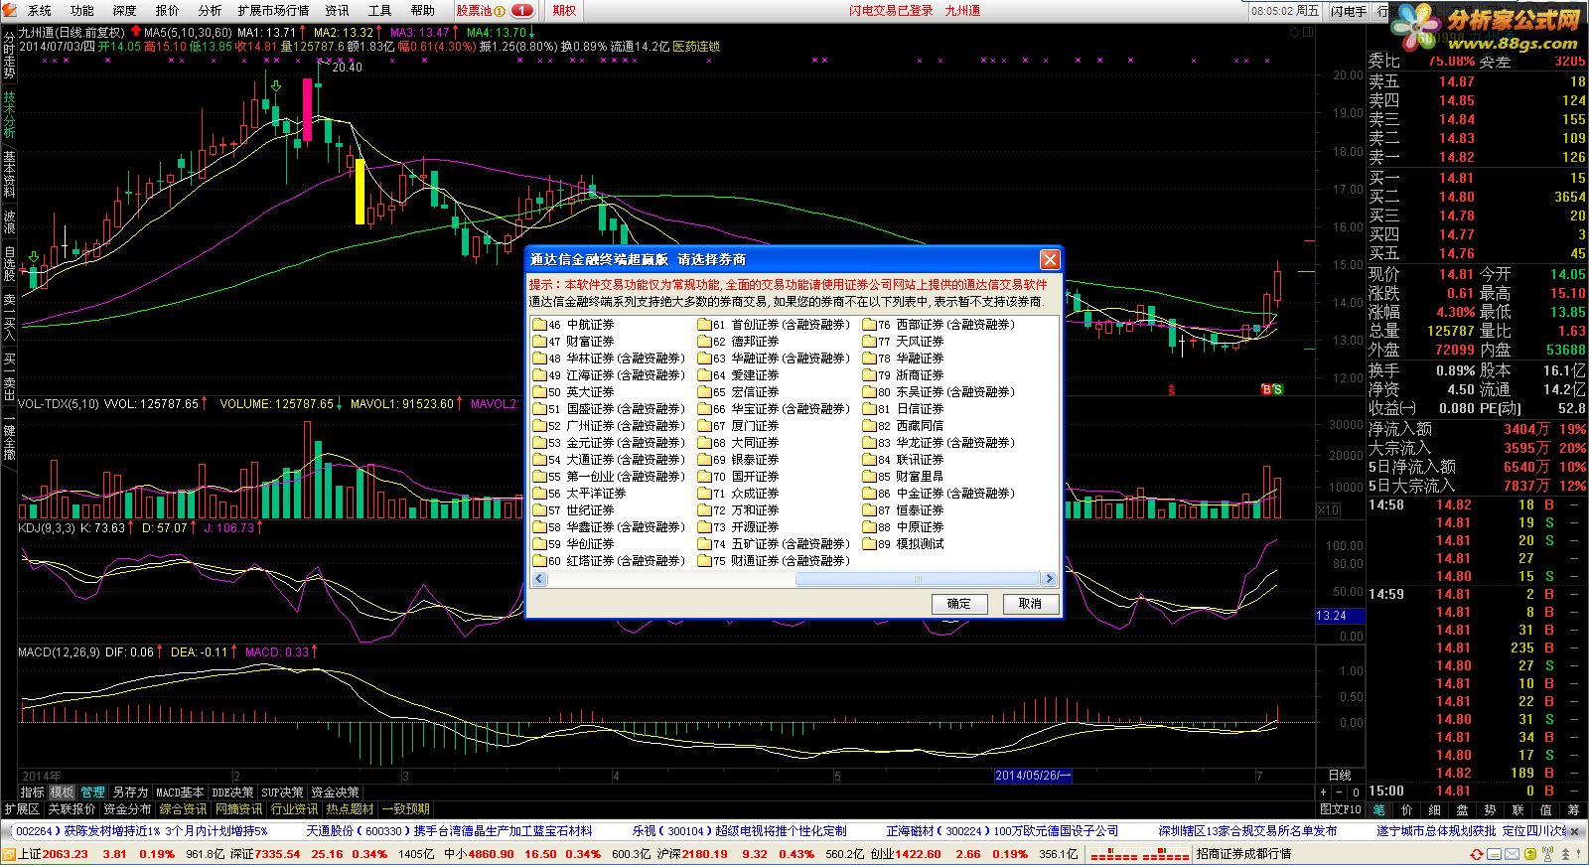Click the 日线 period selector
1589x865 pixels.
pyautogui.click(x=1339, y=776)
